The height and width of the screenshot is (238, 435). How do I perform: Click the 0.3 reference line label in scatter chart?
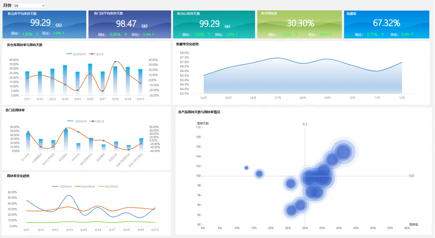tap(305, 124)
